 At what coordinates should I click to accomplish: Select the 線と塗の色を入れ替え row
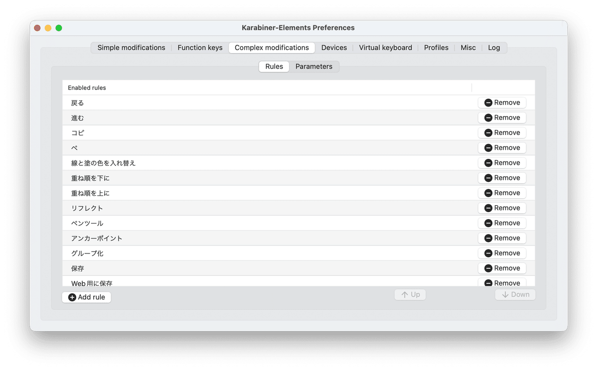coord(299,163)
